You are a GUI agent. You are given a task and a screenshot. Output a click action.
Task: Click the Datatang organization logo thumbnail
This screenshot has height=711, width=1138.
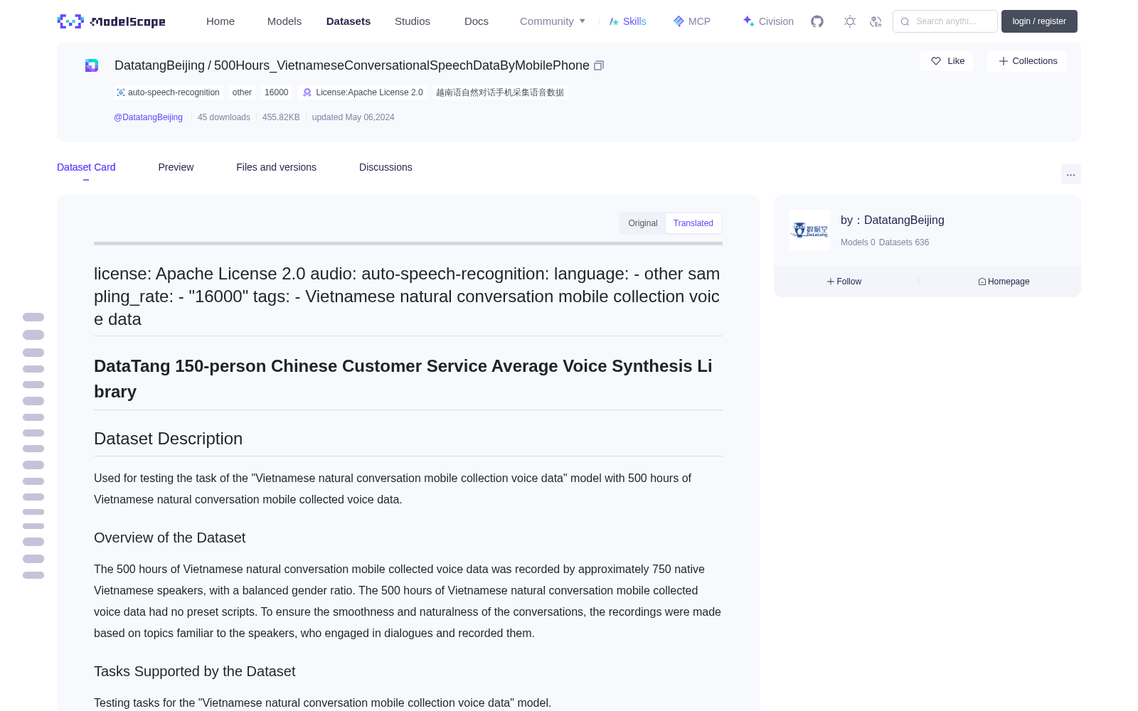coord(809,230)
